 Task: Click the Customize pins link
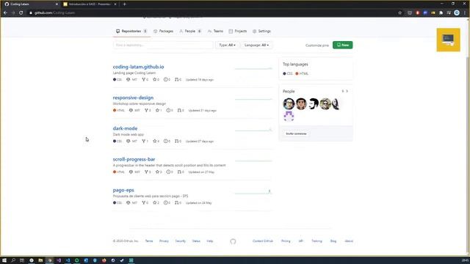(x=317, y=45)
